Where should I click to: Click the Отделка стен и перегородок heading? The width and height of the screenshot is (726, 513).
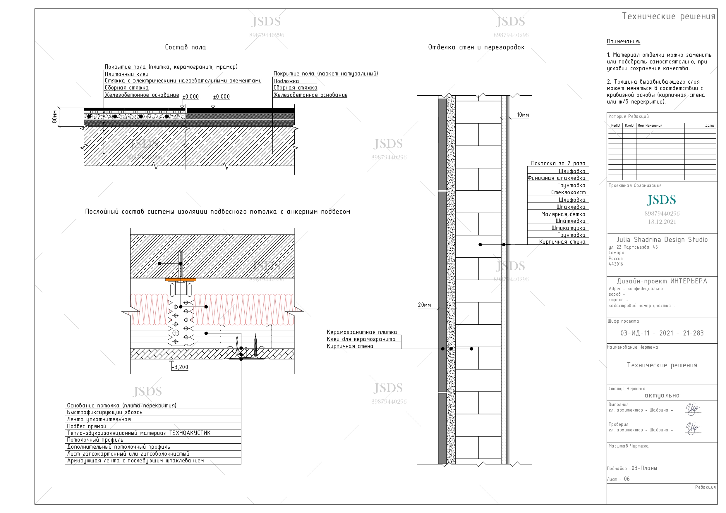coord(476,47)
